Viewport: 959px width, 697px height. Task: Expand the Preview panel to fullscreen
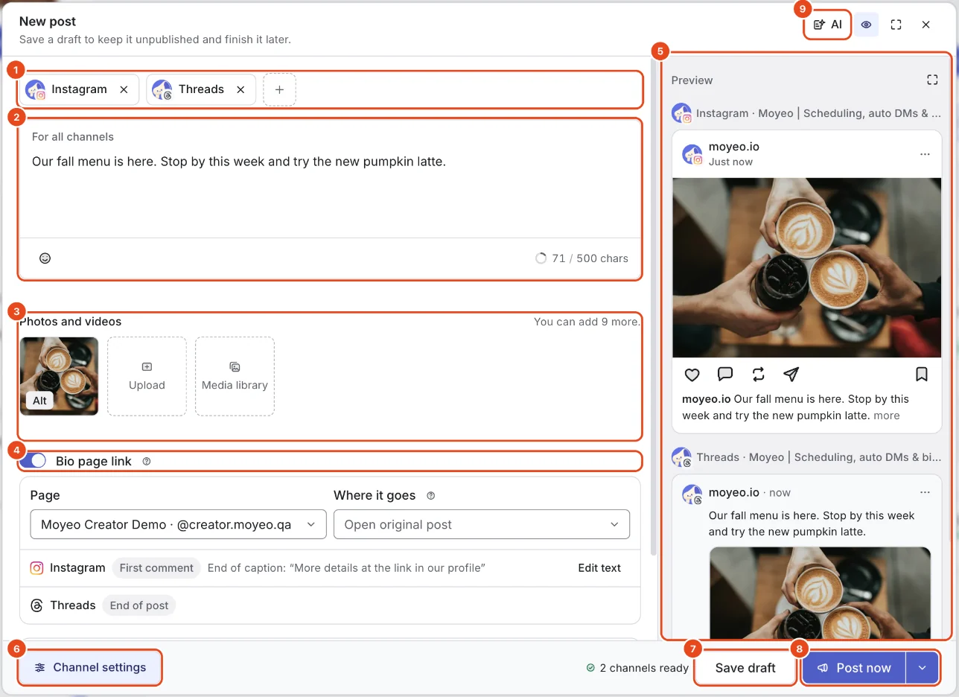pyautogui.click(x=932, y=80)
